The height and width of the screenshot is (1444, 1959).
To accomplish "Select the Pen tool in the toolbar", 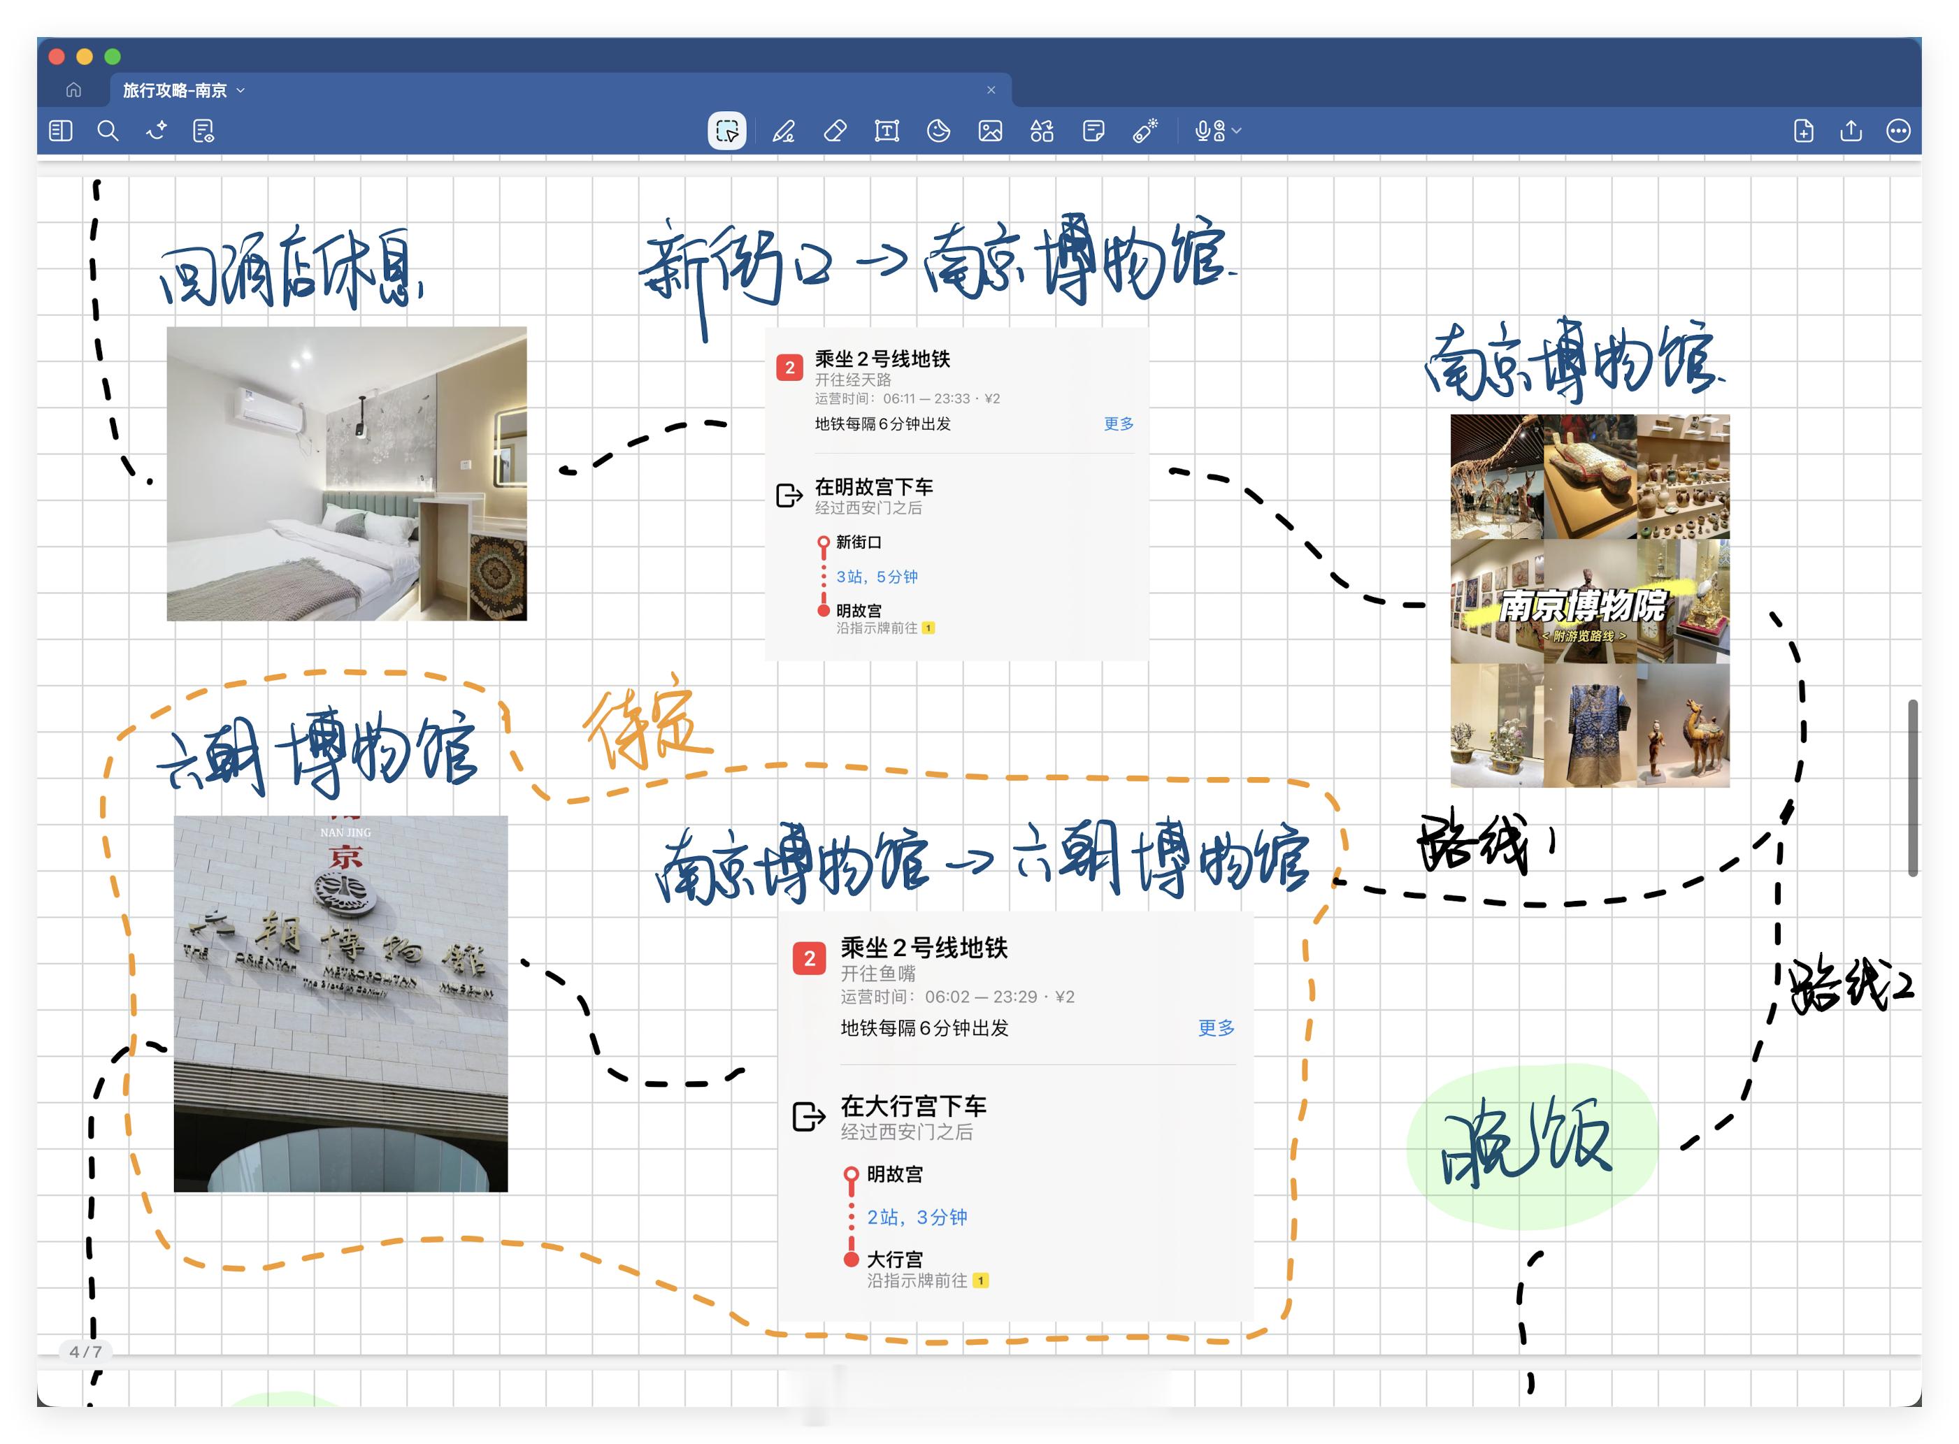I will coord(785,131).
